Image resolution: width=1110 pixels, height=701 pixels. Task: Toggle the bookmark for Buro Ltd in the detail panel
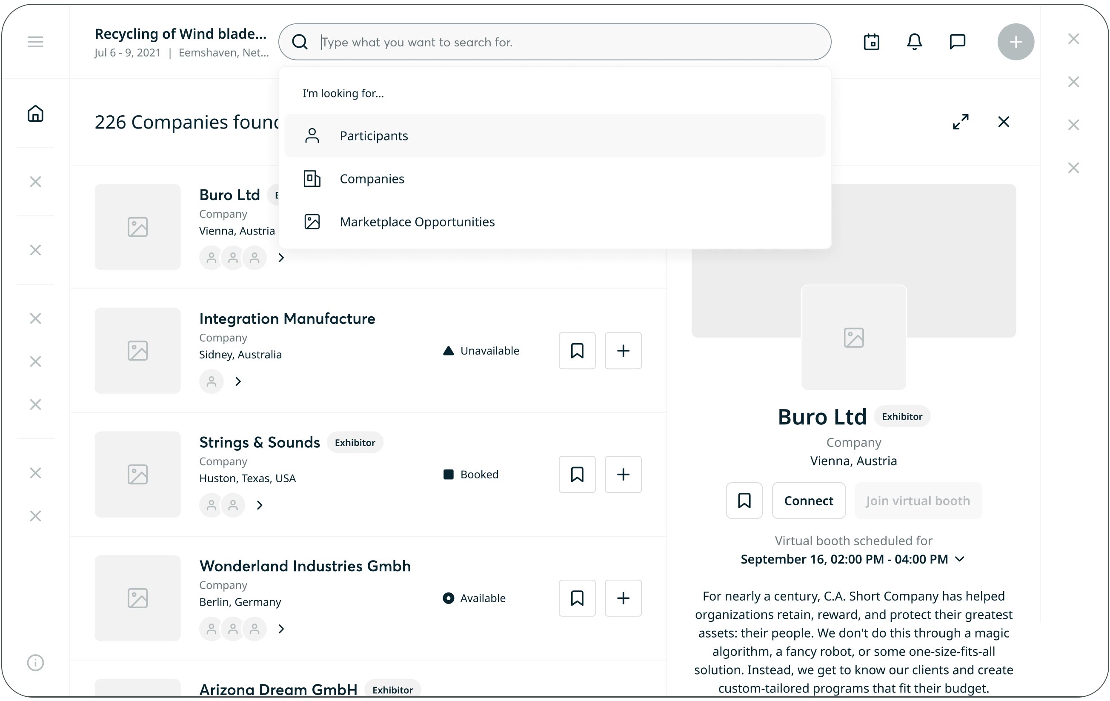(744, 501)
